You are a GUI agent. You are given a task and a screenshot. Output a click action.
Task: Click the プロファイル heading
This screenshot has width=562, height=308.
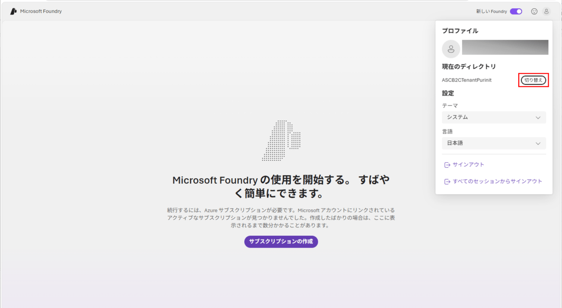click(460, 31)
